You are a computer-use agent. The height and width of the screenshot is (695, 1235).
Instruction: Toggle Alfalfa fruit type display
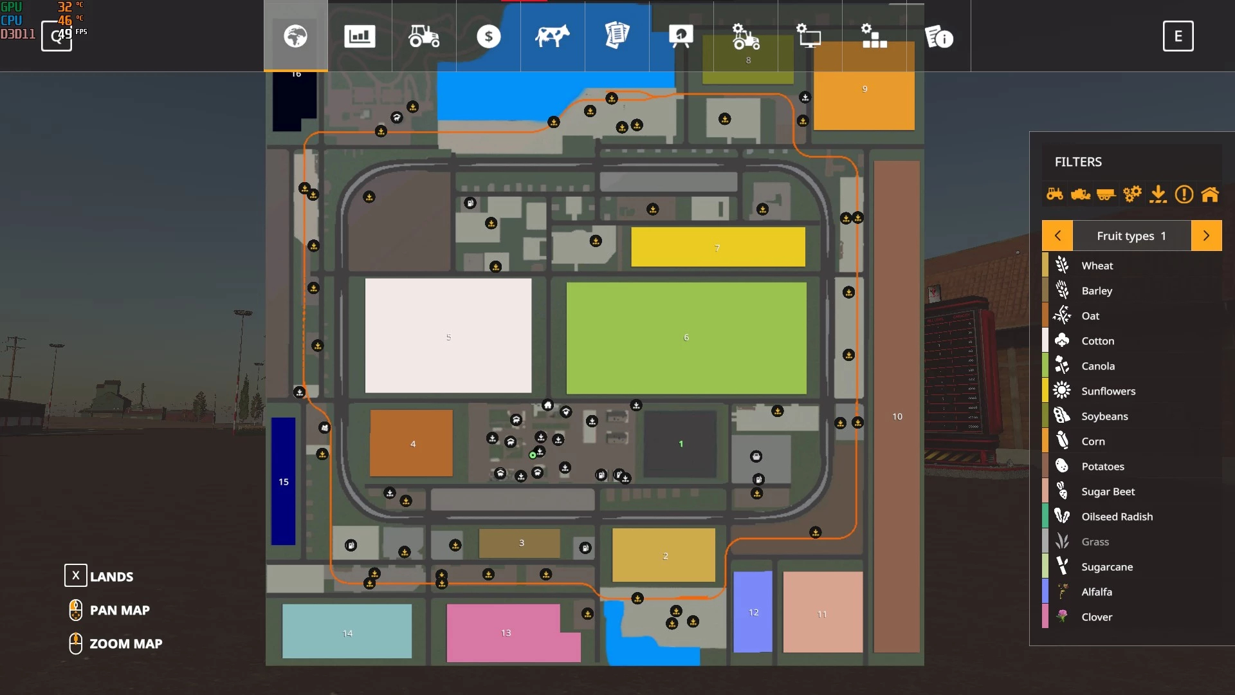point(1132,591)
